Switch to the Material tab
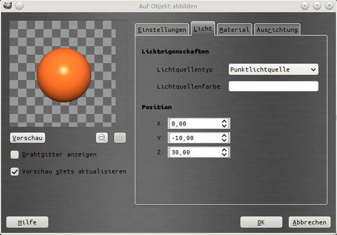 [234, 30]
